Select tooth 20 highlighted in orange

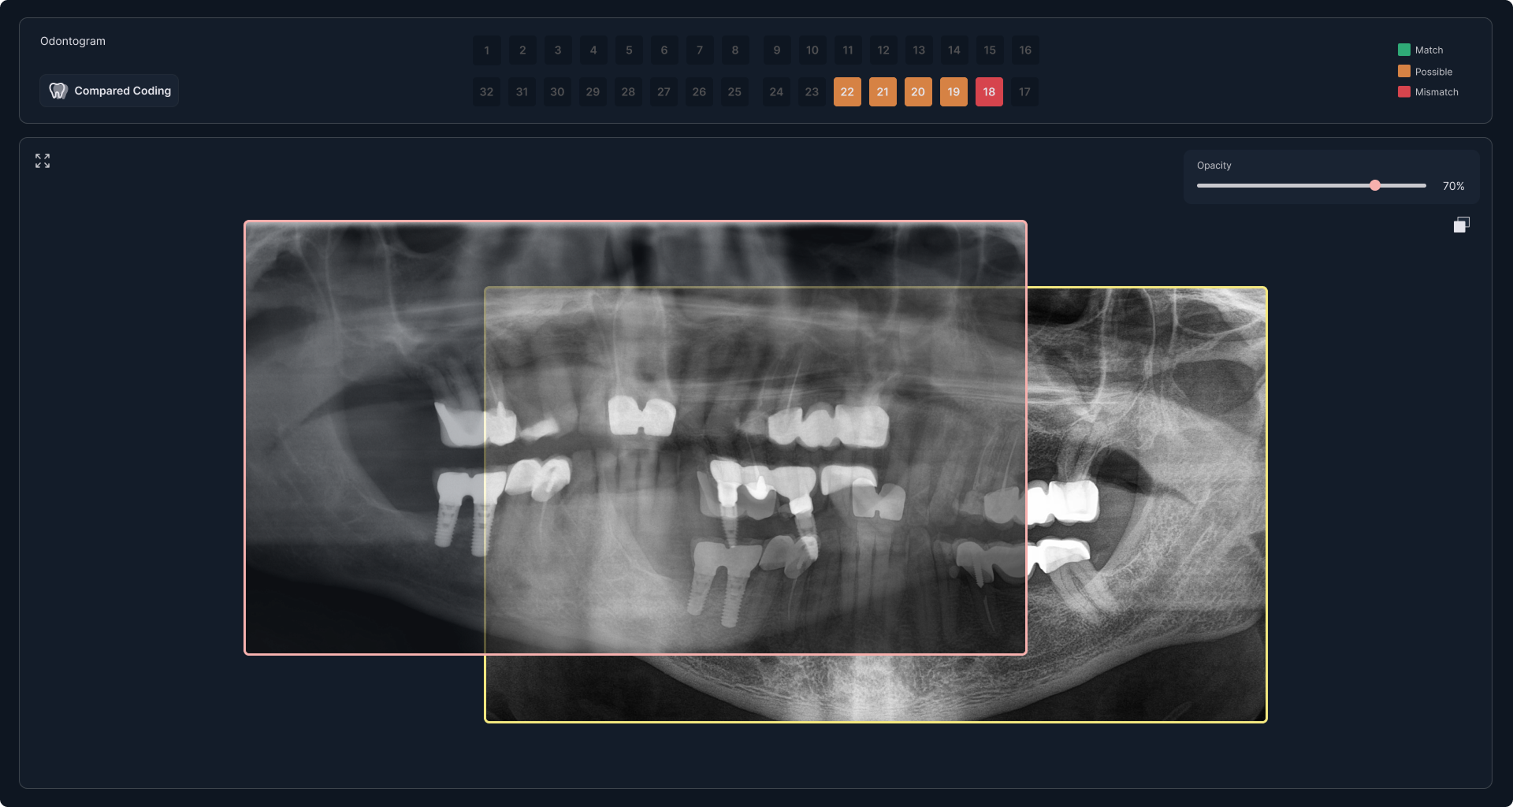(x=918, y=91)
